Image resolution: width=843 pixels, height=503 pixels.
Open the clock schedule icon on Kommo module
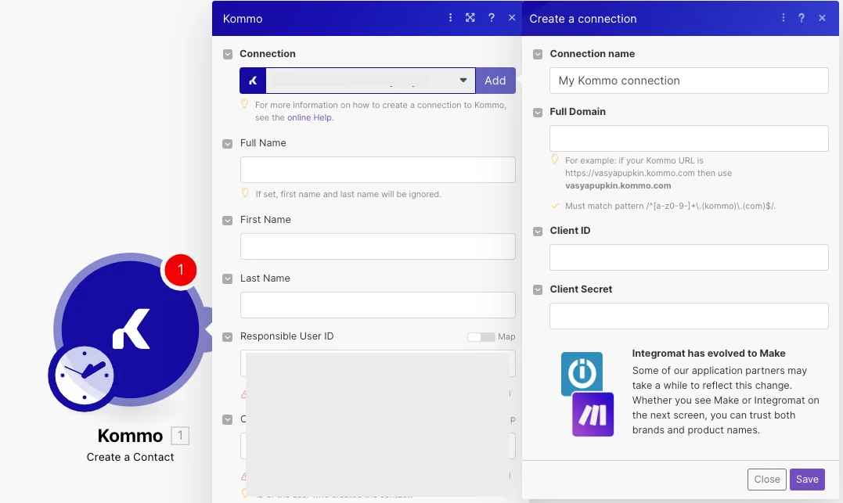(x=83, y=376)
